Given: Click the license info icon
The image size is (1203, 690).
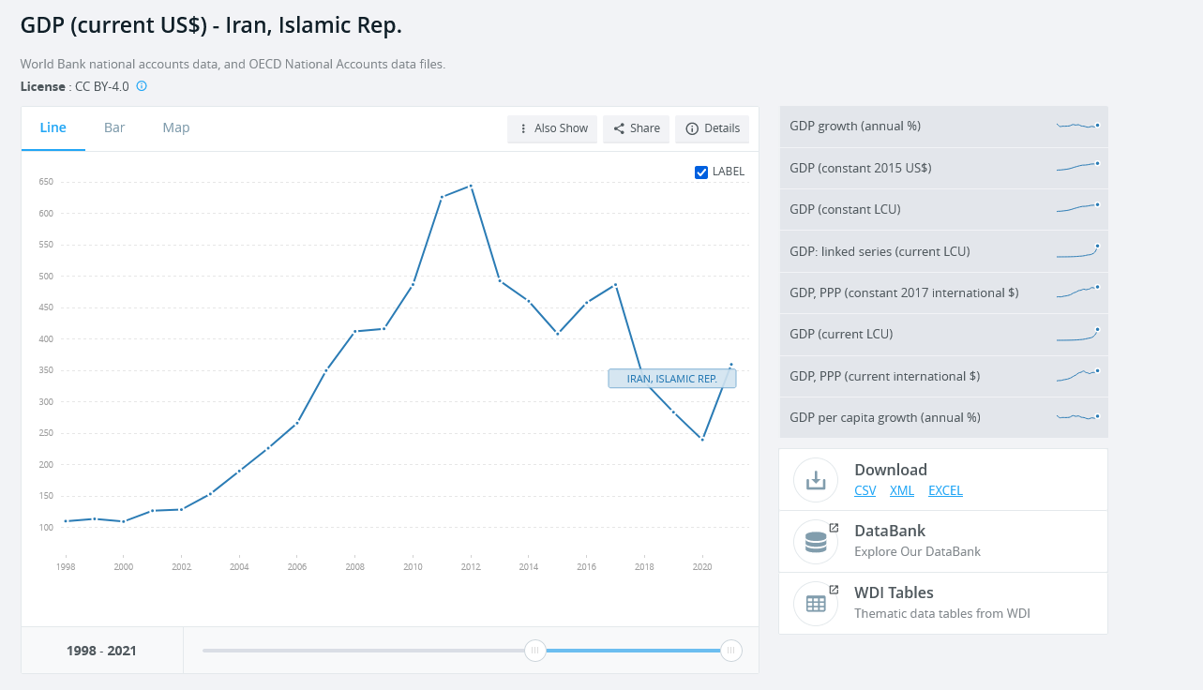Looking at the screenshot, I should (142, 86).
